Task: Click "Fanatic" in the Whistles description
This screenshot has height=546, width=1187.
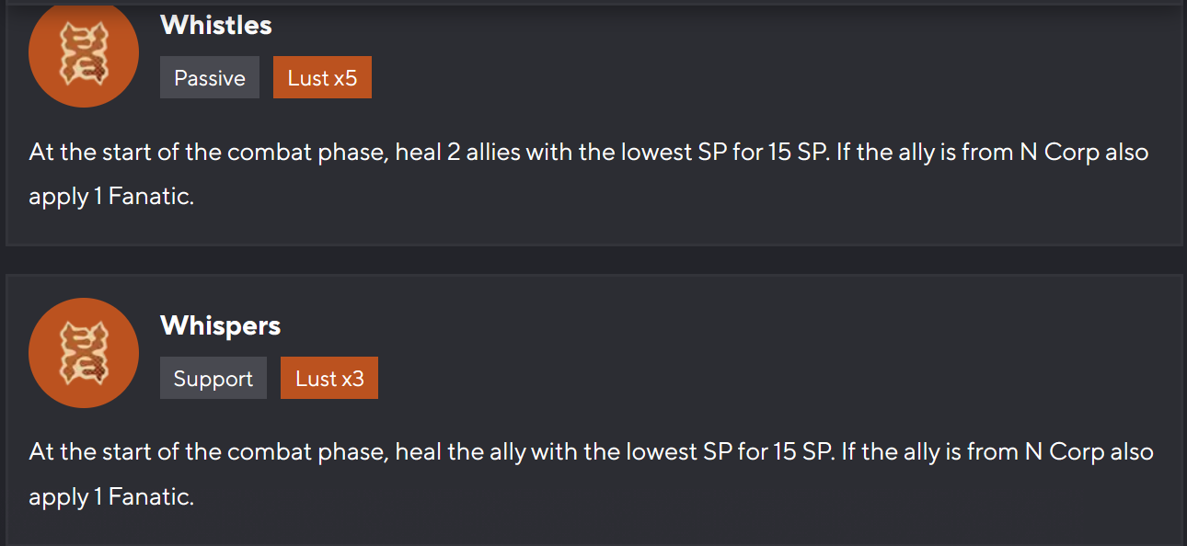Action: tap(149, 197)
